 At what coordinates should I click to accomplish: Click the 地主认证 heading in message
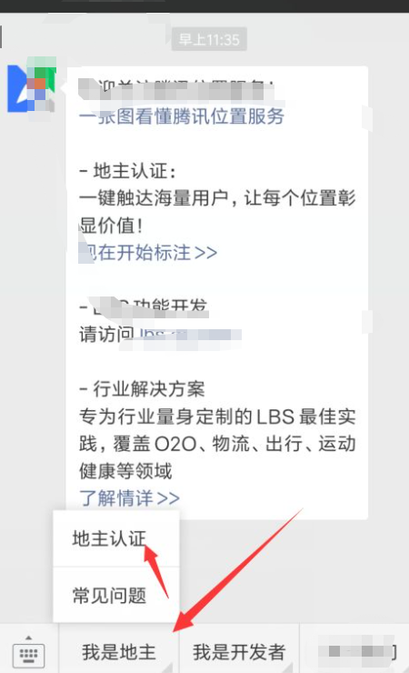128,171
